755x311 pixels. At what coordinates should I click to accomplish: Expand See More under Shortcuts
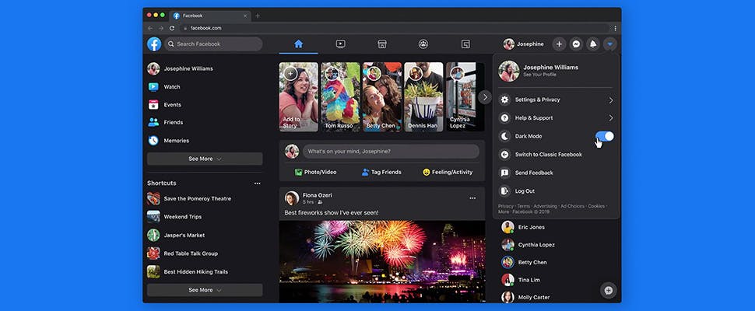click(205, 290)
